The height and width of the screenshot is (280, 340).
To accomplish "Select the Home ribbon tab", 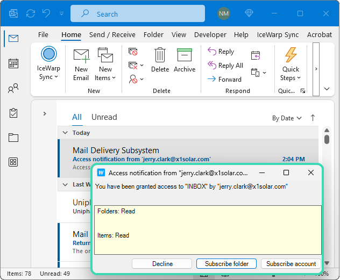I will 71,34.
